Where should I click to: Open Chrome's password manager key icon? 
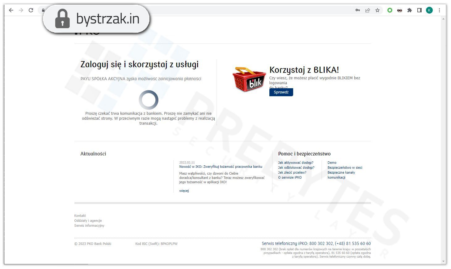coord(357,10)
